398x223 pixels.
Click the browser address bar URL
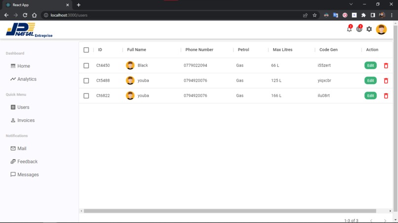point(69,15)
